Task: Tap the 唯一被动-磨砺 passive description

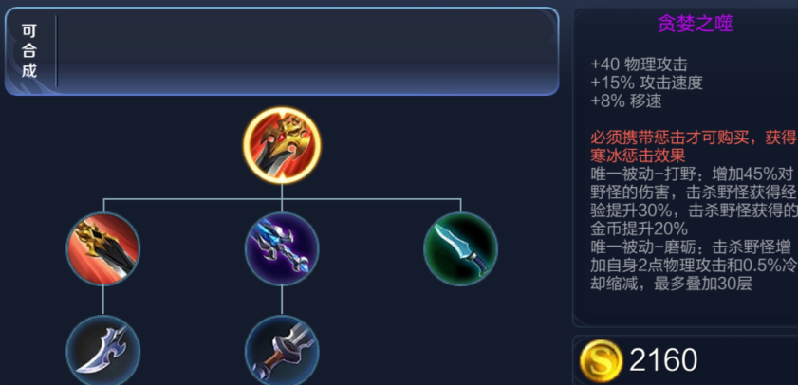Action: pos(694,265)
